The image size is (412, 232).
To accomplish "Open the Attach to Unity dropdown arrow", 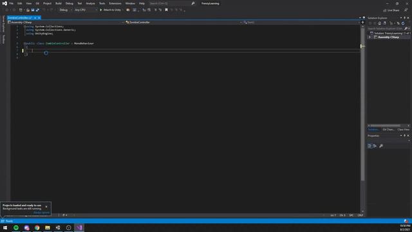I will 123,10.
